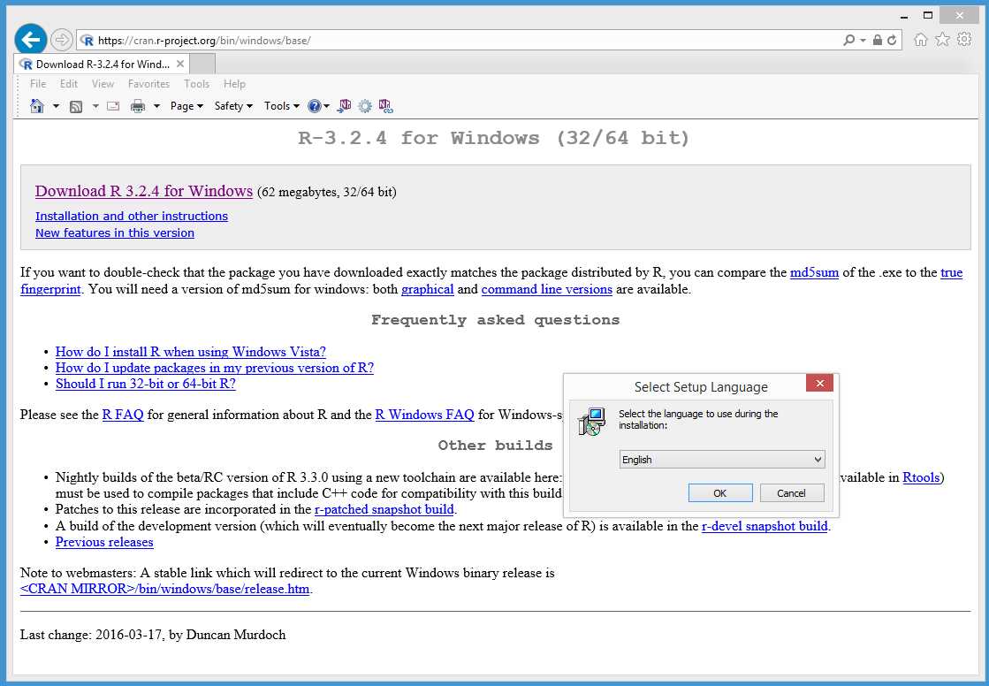This screenshot has width=989, height=686.
Task: Click the OneNote Linked Notes icon
Action: tap(385, 106)
